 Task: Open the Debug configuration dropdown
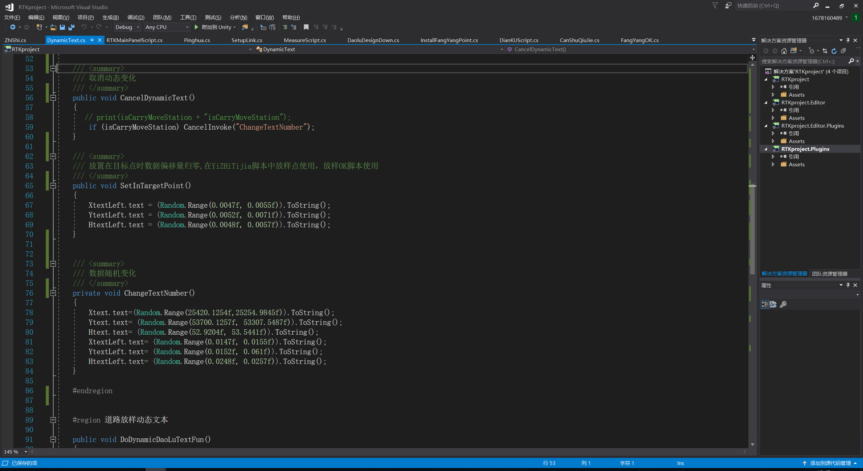127,27
